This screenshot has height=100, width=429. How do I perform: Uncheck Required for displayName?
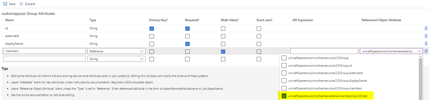pos(187,44)
